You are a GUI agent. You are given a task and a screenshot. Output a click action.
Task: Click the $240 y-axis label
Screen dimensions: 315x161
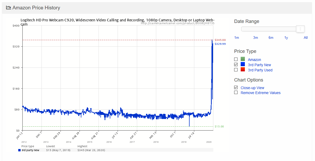[x=16, y=67]
